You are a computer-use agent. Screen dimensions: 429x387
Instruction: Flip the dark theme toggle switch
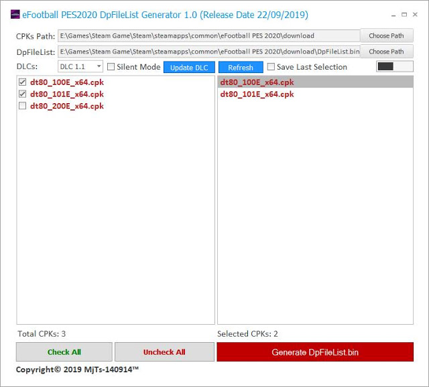tap(395, 66)
